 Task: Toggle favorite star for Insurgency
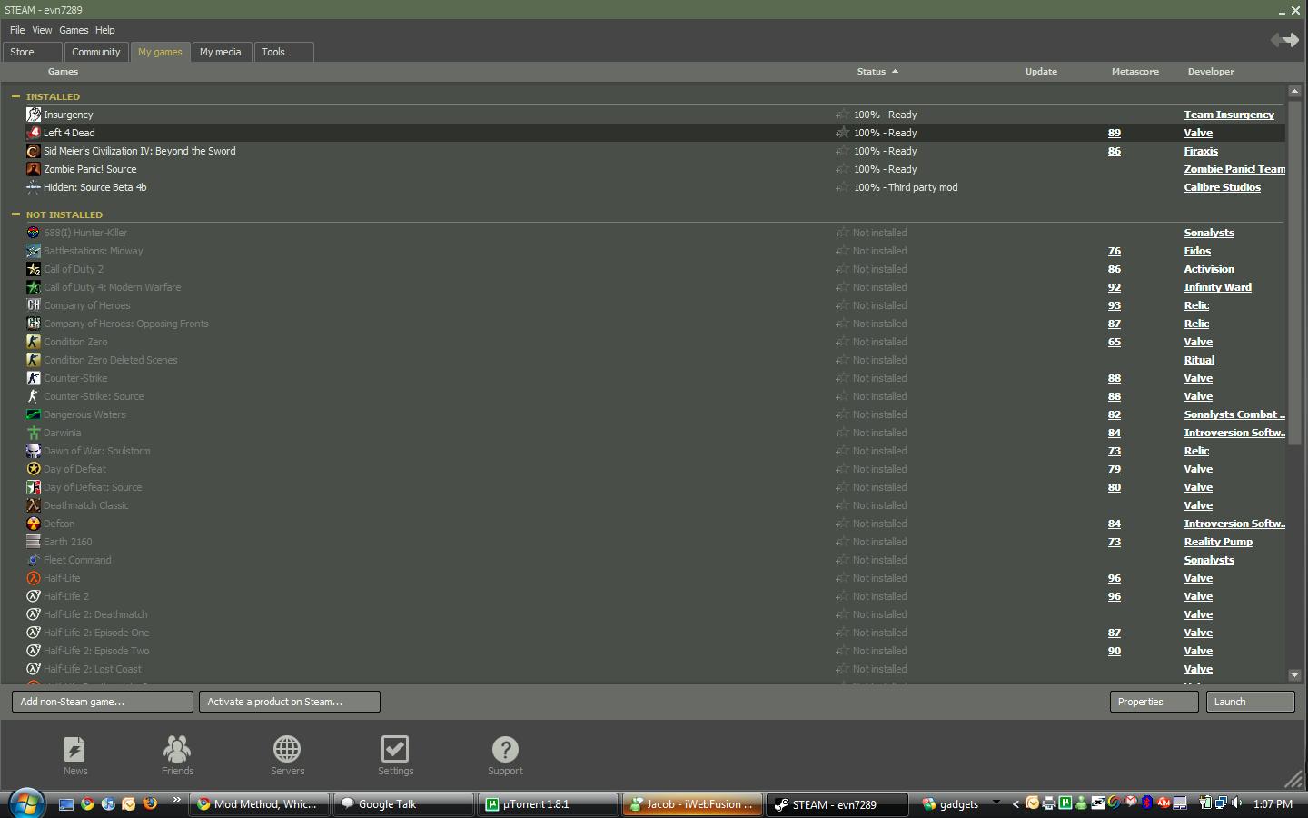click(x=842, y=115)
